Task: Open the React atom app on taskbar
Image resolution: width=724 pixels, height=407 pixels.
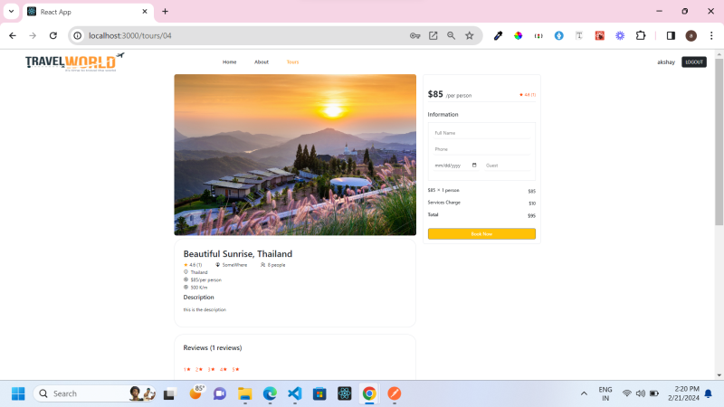Action: 345,393
